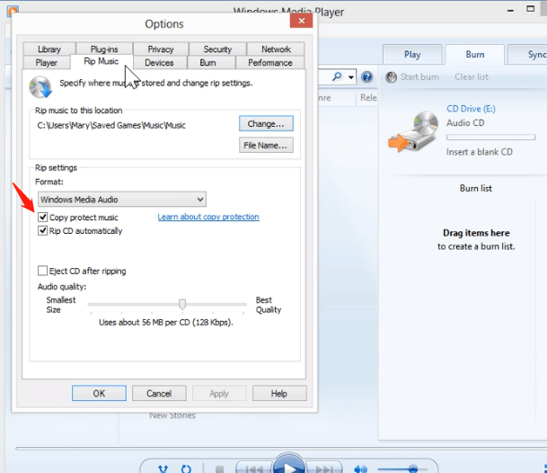547x473 pixels.
Task: Expand the search options dropdown arrow
Action: [x=351, y=76]
